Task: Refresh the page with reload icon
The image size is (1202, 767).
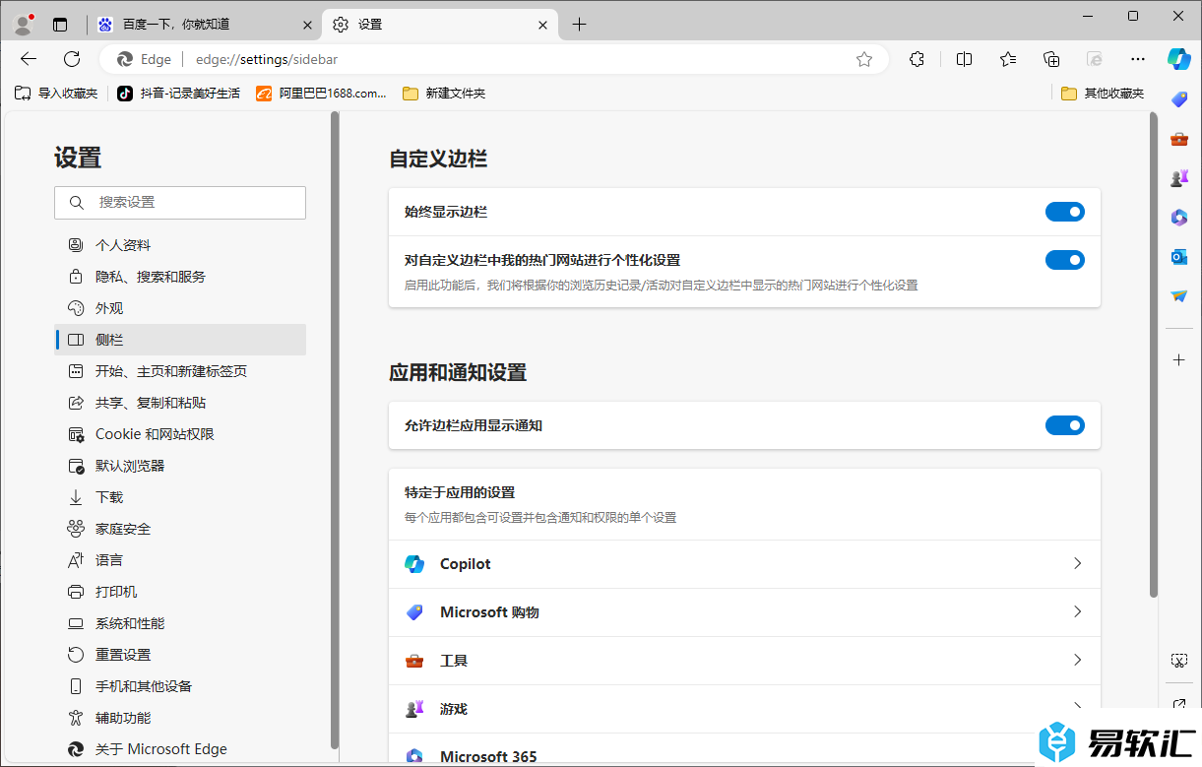Action: pos(72,59)
